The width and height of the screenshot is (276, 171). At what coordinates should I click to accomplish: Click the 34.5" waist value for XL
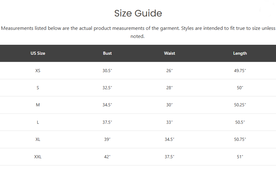pos(170,139)
